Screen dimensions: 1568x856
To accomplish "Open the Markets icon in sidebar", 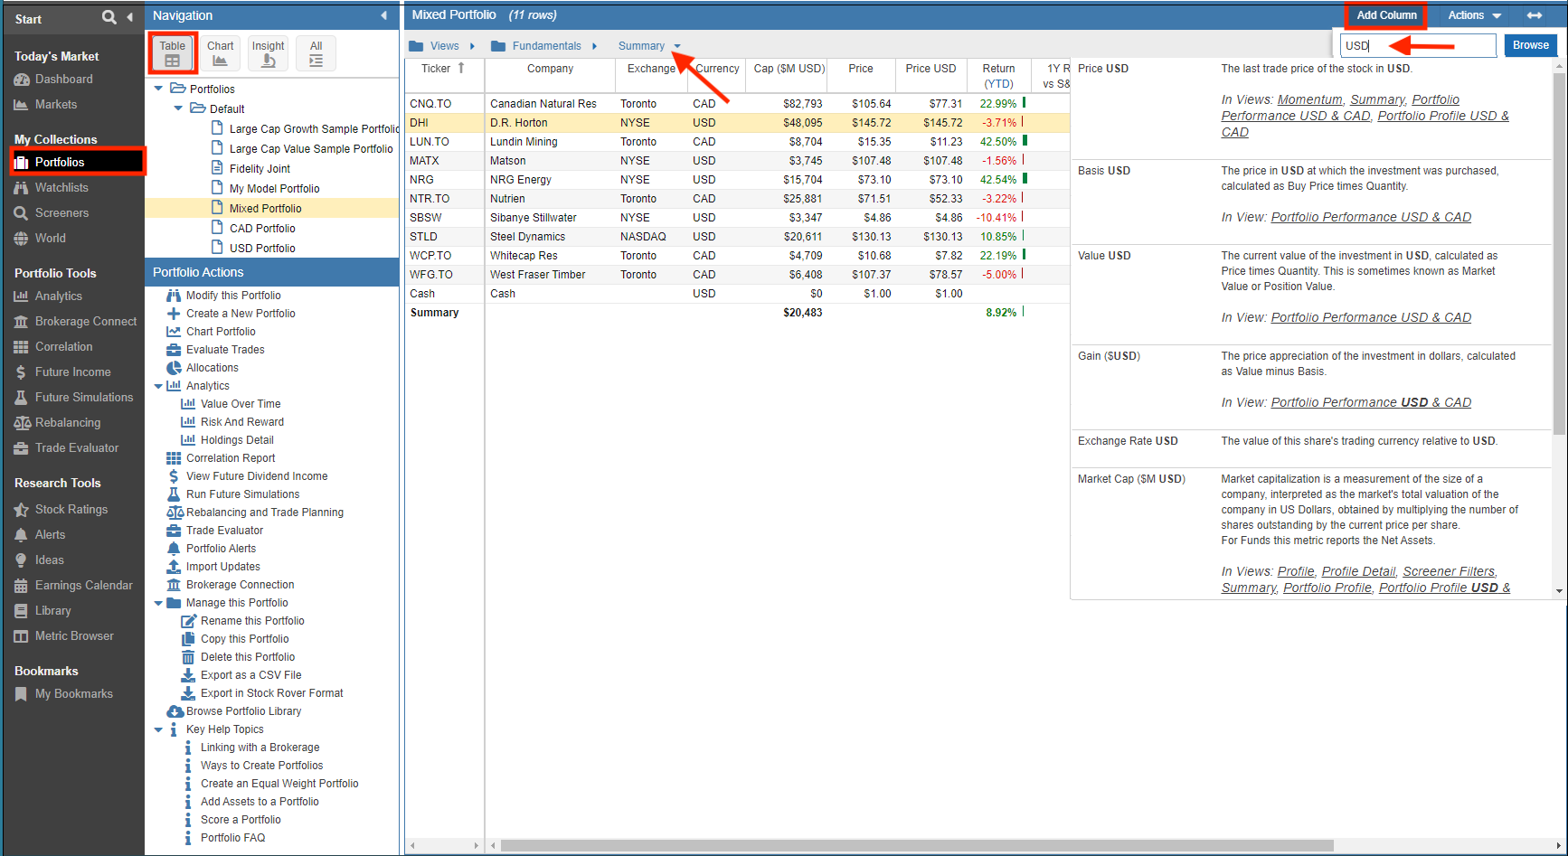I will [x=22, y=105].
